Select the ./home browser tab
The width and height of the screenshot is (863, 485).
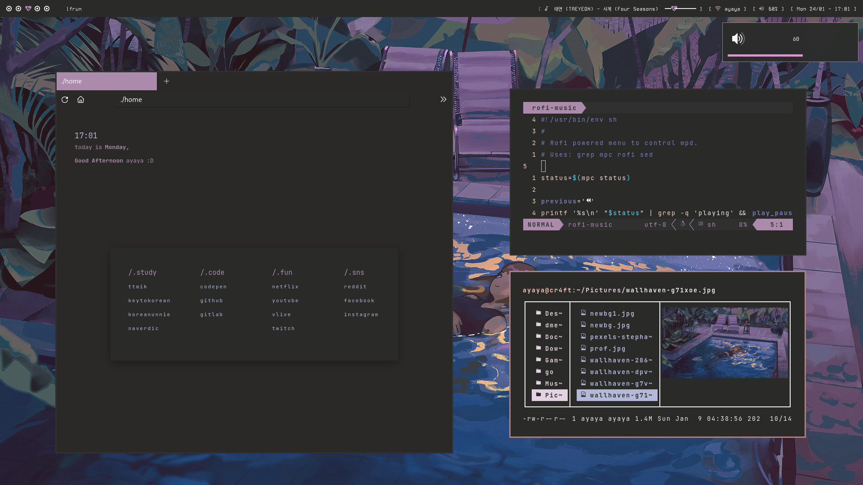click(x=107, y=81)
